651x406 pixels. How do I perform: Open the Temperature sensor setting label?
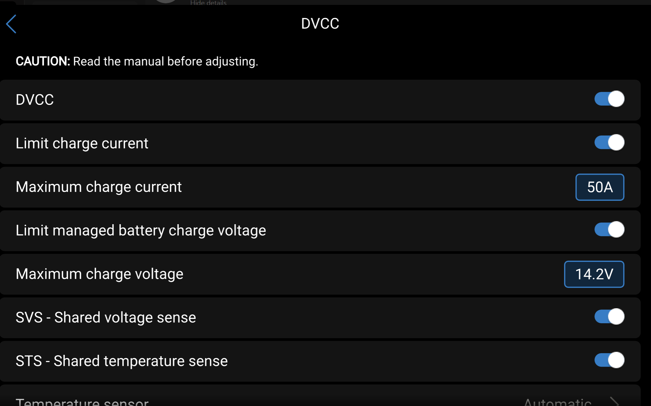[82, 402]
